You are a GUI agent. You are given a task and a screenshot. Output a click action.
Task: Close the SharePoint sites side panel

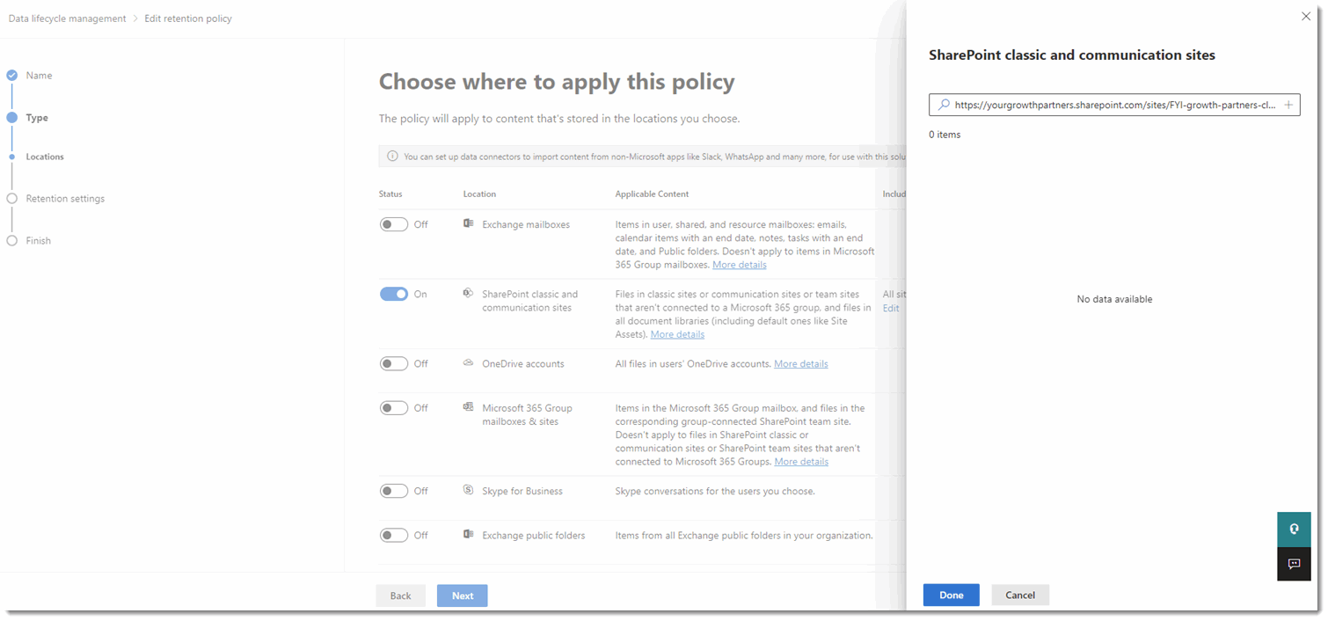coord(1306,16)
